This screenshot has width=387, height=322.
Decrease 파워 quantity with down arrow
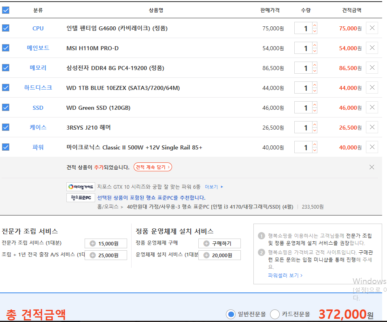(x=315, y=150)
